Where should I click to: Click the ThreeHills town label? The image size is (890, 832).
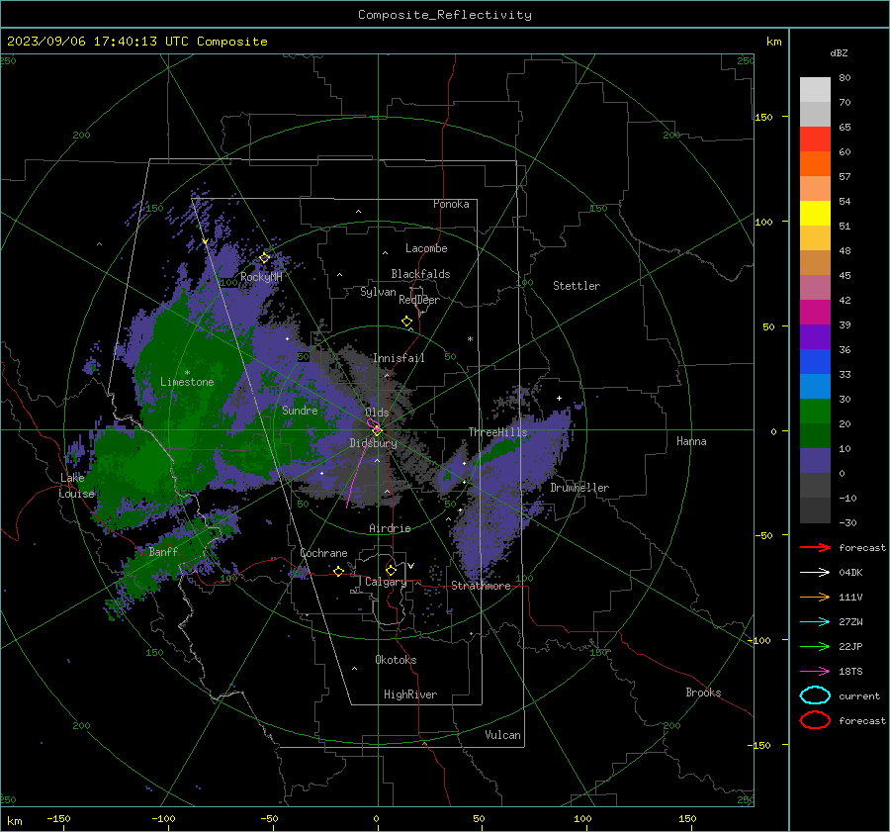tap(497, 432)
